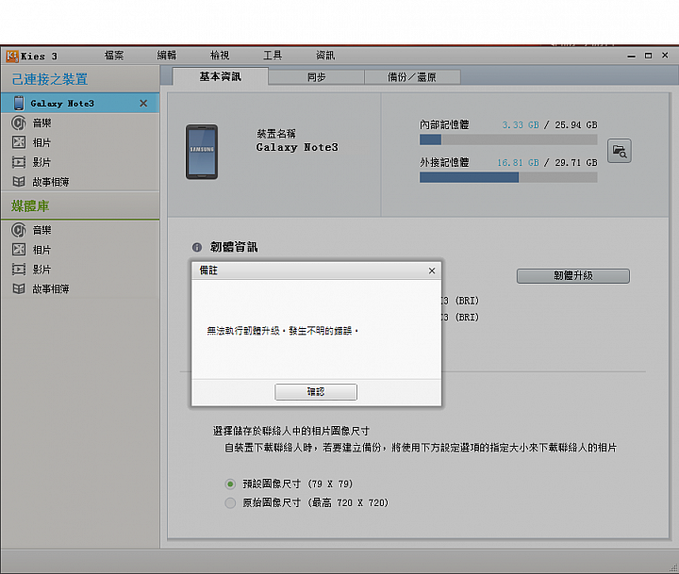The image size is (679, 574).
Task: Click the 韌體升級 firmware upgrade button
Action: coord(573,276)
